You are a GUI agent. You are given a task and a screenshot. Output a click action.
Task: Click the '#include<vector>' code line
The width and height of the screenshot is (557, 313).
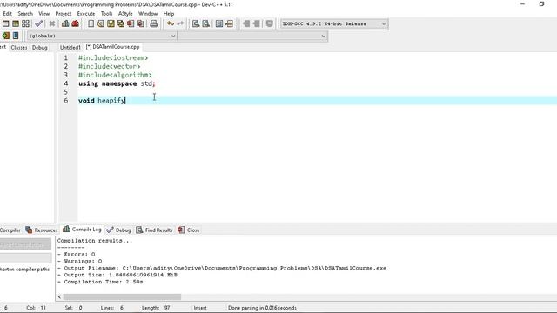109,66
